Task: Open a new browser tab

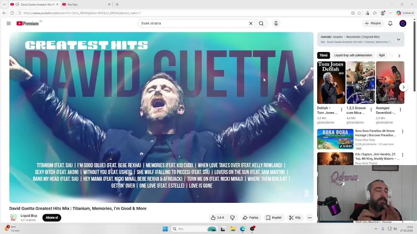Action: tap(117, 4)
